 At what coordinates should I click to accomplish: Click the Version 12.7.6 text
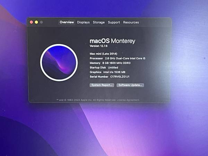pos(99,46)
